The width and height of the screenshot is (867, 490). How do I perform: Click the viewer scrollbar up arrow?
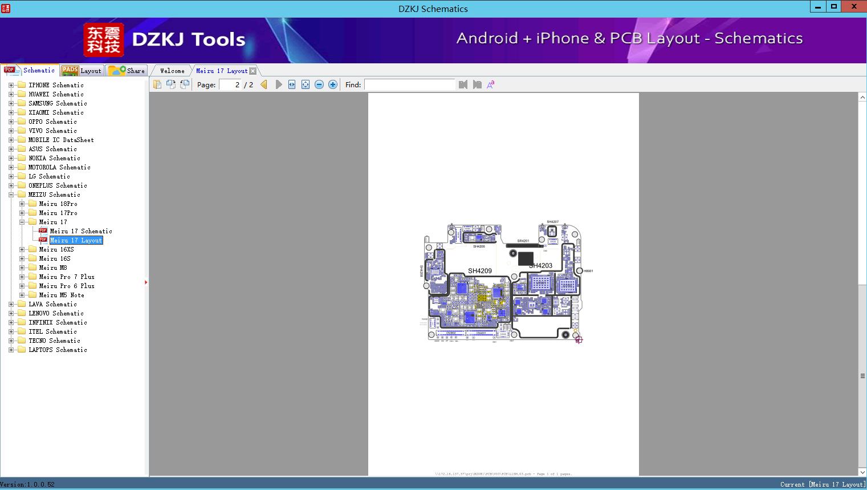(862, 98)
